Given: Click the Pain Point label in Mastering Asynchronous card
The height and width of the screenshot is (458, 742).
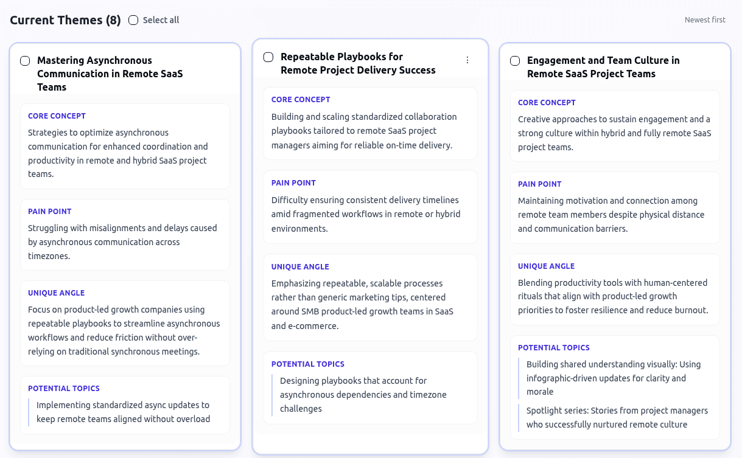Looking at the screenshot, I should 50,212.
